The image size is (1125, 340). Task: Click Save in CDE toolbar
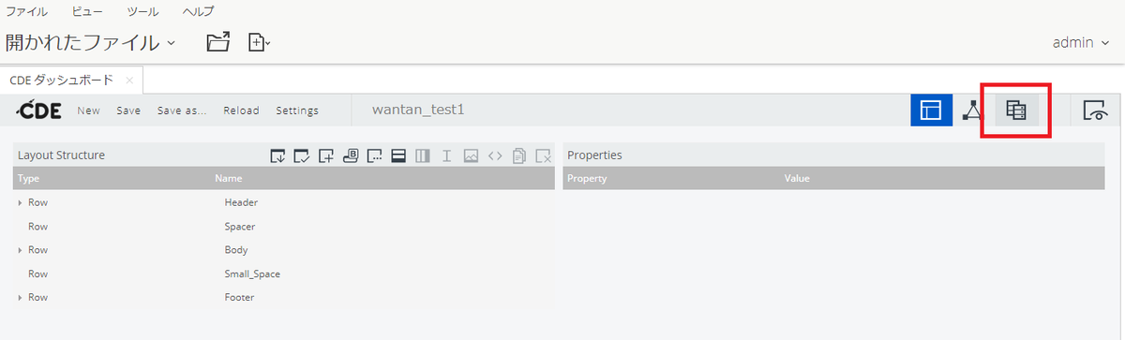[x=128, y=111]
